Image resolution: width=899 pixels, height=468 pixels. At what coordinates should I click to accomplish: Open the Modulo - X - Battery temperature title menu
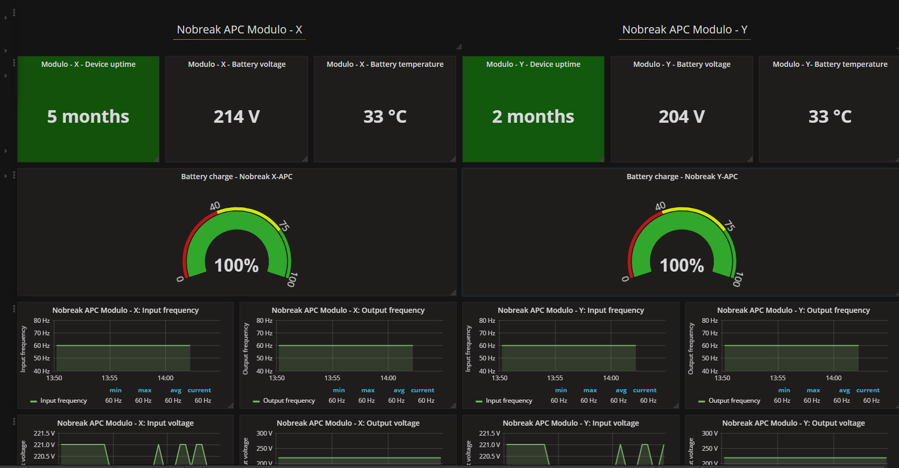click(385, 64)
